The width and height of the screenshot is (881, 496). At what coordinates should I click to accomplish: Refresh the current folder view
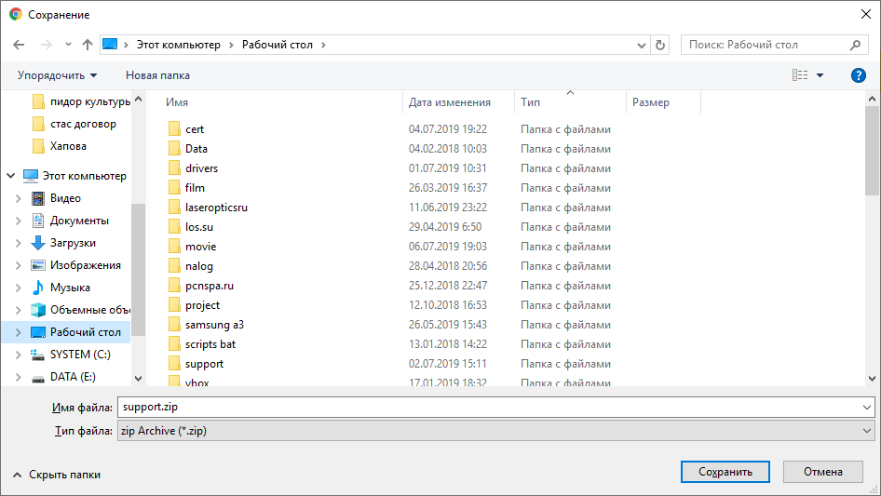(x=660, y=45)
